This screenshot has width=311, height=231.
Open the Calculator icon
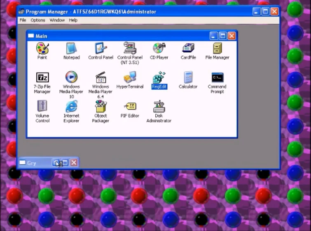coord(188,77)
